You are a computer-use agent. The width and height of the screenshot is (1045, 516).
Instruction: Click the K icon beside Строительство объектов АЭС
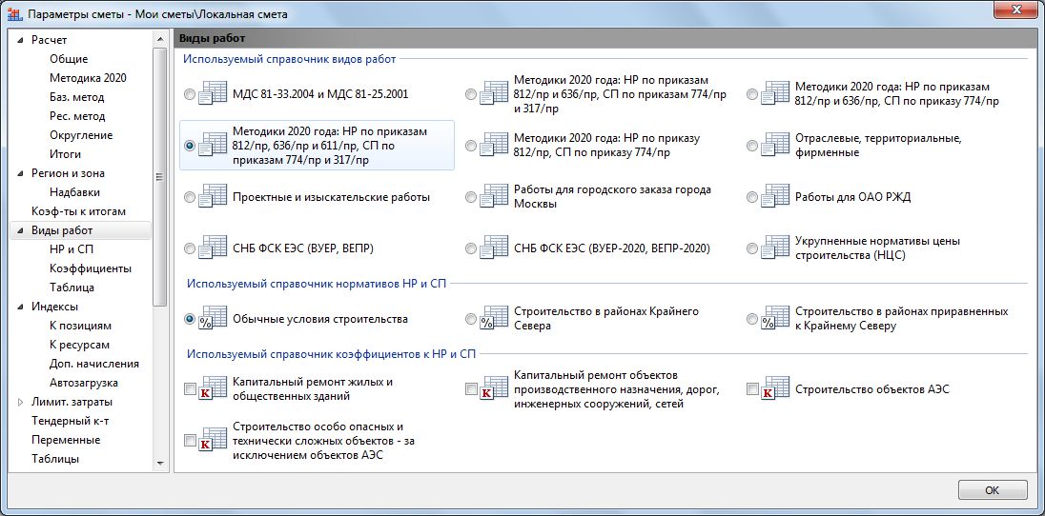click(x=776, y=388)
